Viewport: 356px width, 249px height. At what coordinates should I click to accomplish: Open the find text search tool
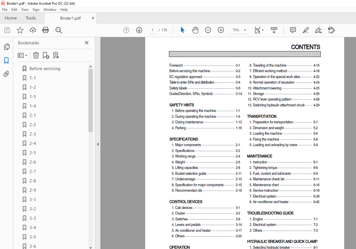pyautogui.click(x=59, y=30)
